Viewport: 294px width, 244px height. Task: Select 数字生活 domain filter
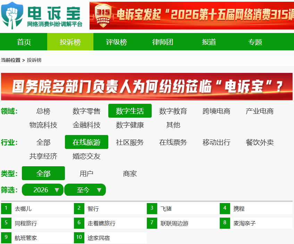pyautogui.click(x=130, y=111)
